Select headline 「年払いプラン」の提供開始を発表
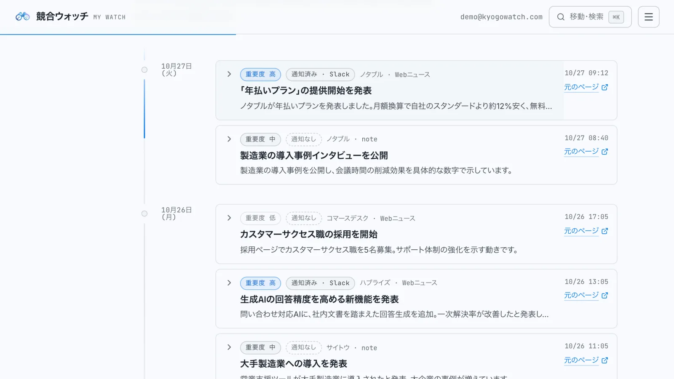Screen dimensions: 674x379 click(306, 91)
